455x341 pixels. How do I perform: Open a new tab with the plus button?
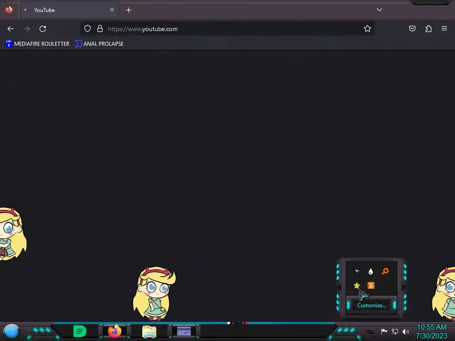tap(128, 10)
